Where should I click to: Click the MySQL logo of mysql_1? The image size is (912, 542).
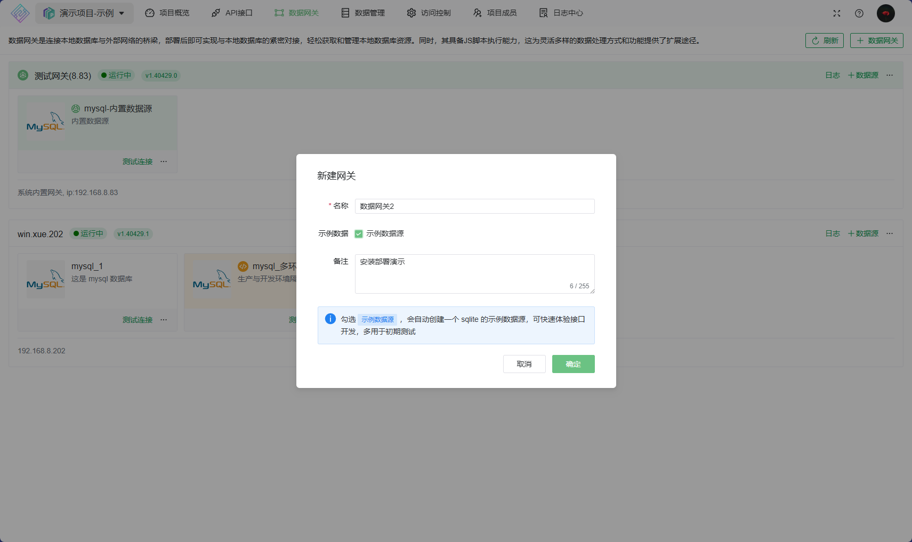tap(45, 279)
